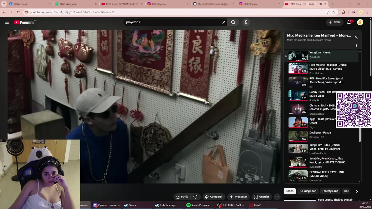372x209 pixels.
Task: Close the mix playlist panel
Action: (x=356, y=37)
